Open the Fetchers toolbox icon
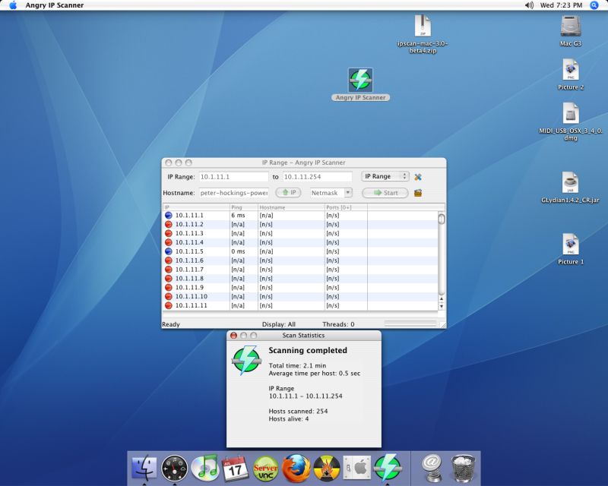The image size is (608, 486). coord(417,193)
